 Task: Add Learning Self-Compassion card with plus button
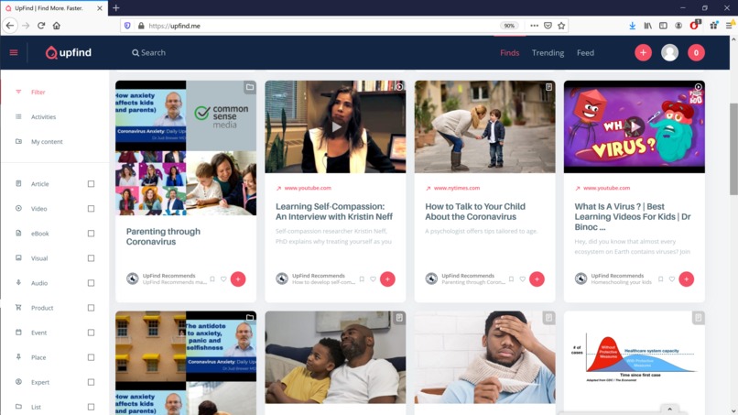tap(387, 278)
